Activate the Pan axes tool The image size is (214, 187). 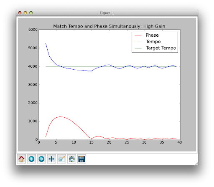pos(51,159)
